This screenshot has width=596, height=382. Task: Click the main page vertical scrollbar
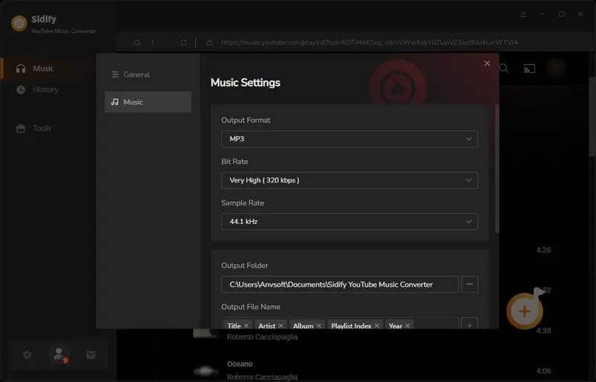[x=592, y=116]
